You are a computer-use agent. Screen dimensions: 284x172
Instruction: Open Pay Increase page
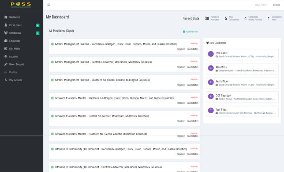click(16, 80)
